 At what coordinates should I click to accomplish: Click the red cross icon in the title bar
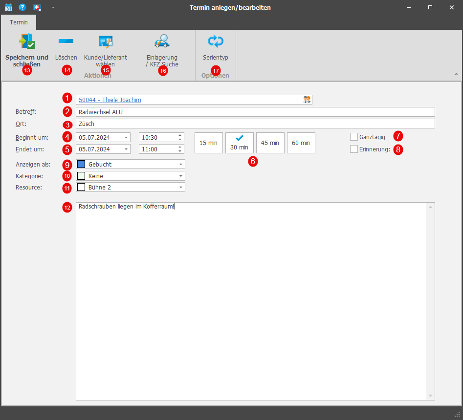tap(37, 7)
